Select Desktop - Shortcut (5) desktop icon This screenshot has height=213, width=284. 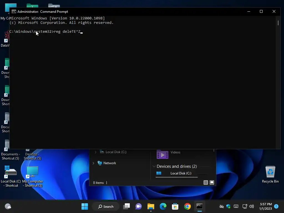click(32, 154)
